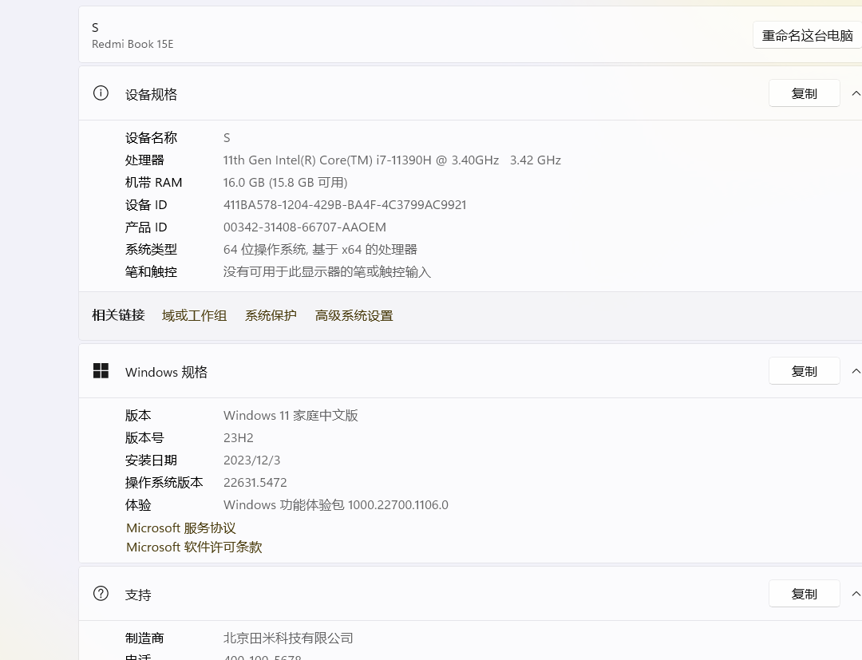Click 重命名这台电脑 button

(x=807, y=36)
